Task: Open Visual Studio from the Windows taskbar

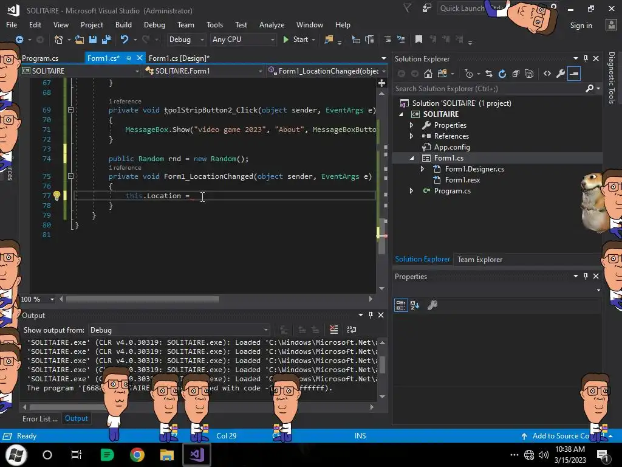Action: [197, 455]
